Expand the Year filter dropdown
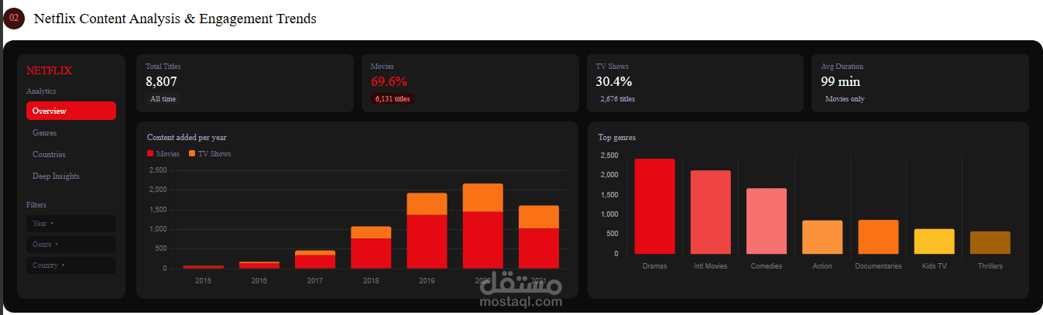This screenshot has width=1043, height=315. click(x=71, y=224)
